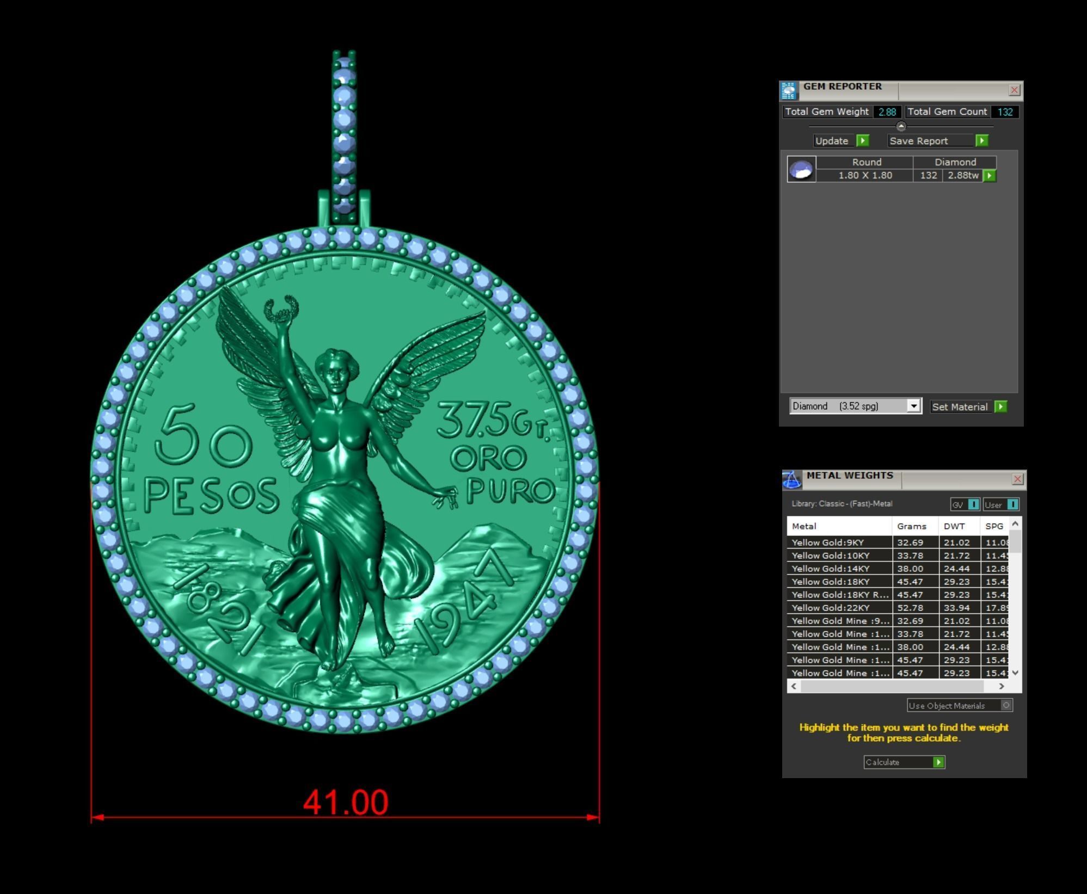Click the Round shape cell in Gem Reporter
The image size is (1087, 894).
pos(864,162)
